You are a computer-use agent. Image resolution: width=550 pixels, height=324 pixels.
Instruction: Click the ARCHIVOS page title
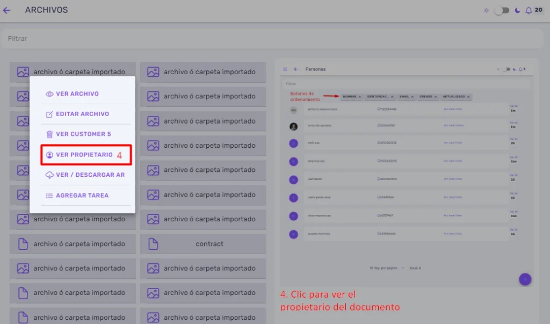pos(46,10)
